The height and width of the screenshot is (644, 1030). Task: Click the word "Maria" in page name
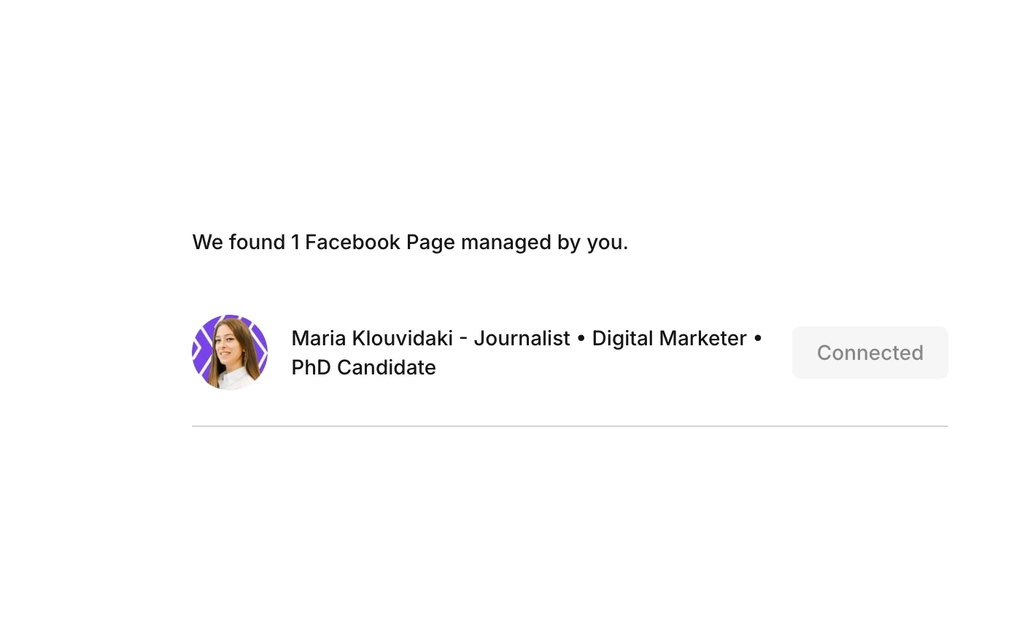318,338
